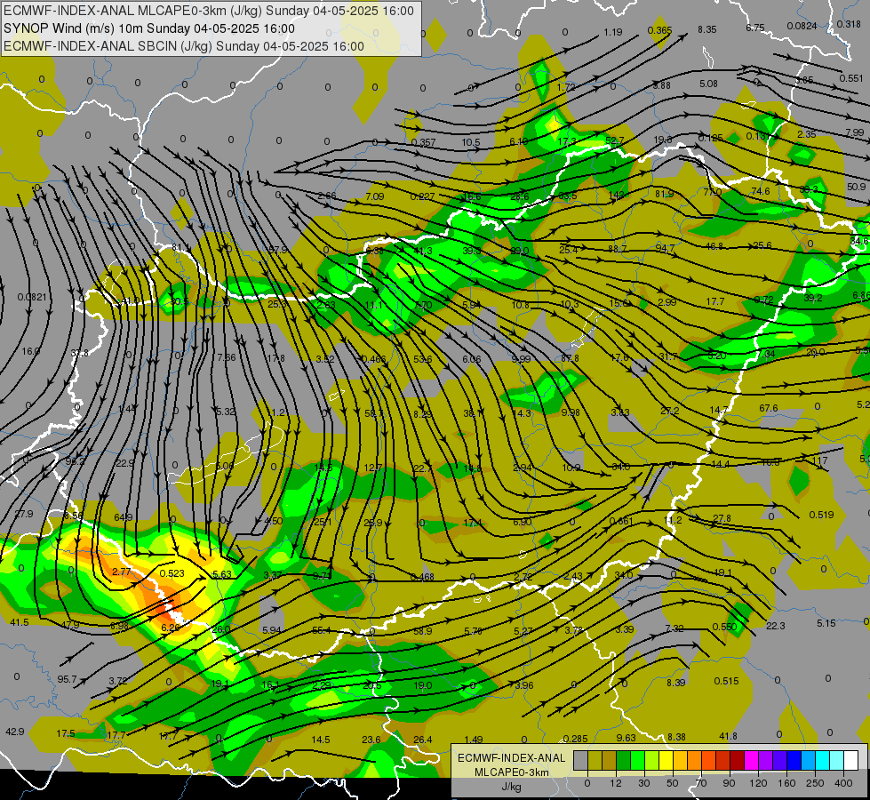Click the map value 0.550
The width and height of the screenshot is (870, 800).
point(724,627)
